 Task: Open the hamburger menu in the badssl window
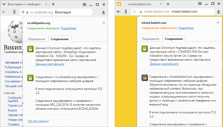[200, 4]
